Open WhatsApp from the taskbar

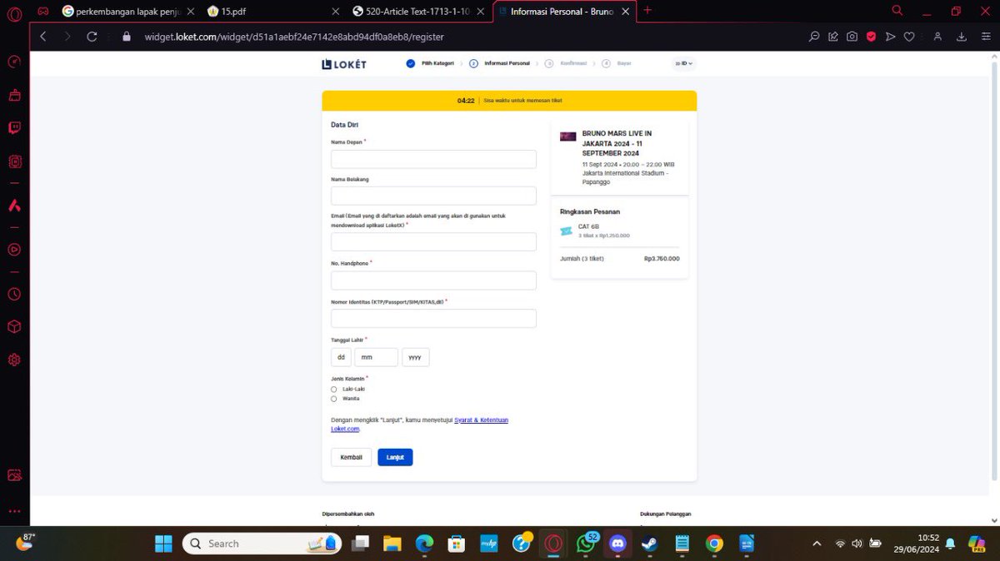point(586,544)
